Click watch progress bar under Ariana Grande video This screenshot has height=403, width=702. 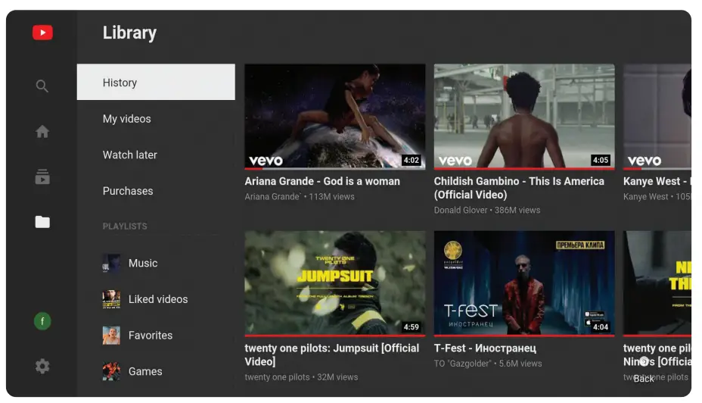tap(335, 169)
